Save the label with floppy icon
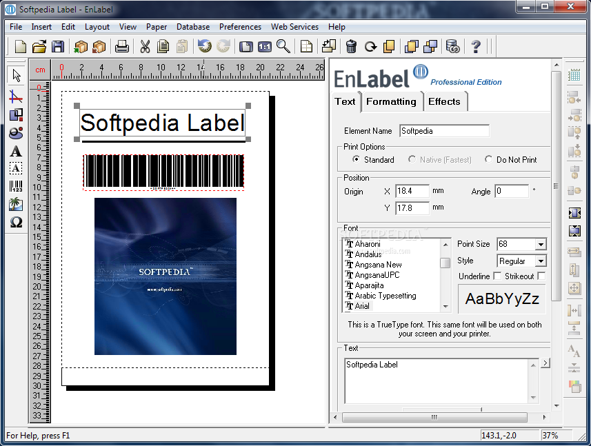This screenshot has height=446, width=591. (58, 47)
